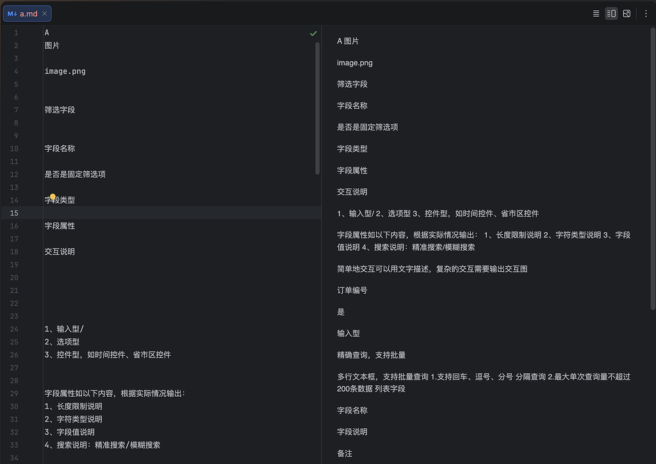Switch to editor and preview split view
This screenshot has height=464, width=656.
pos(611,14)
